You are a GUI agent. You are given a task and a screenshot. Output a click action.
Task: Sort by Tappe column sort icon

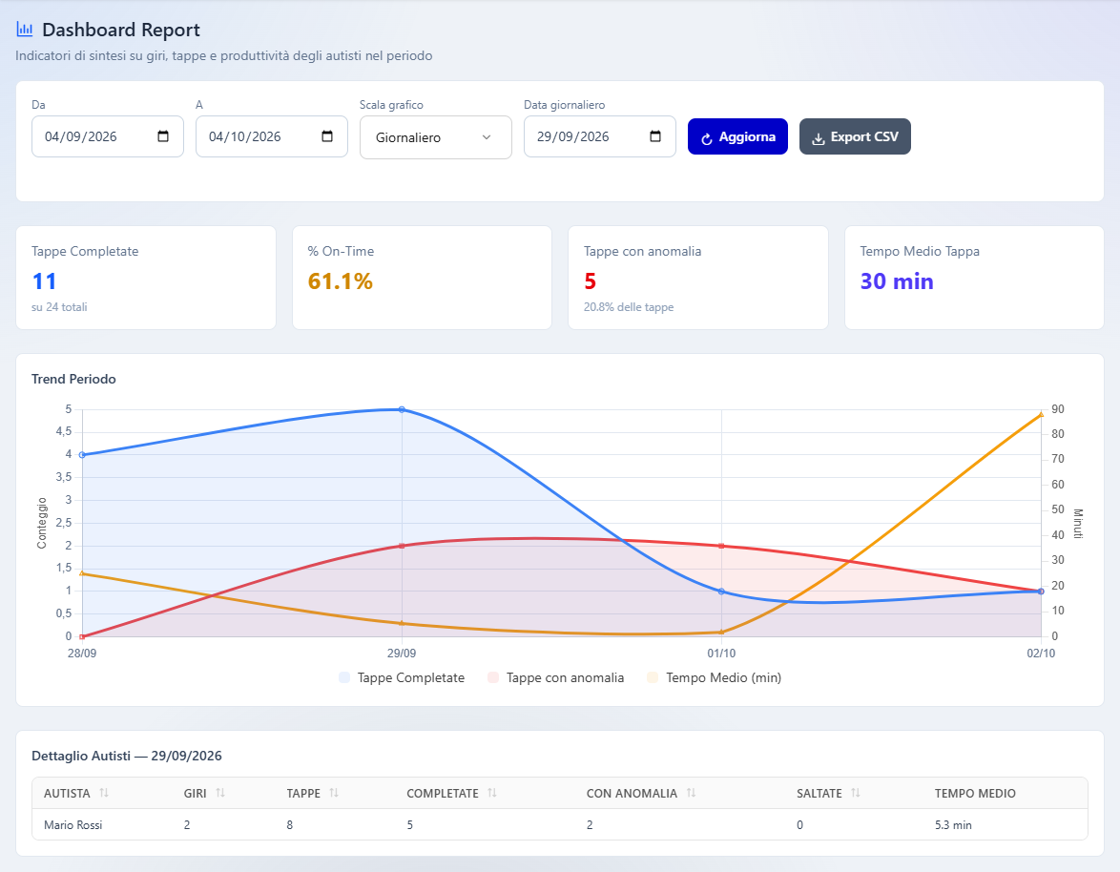click(334, 793)
